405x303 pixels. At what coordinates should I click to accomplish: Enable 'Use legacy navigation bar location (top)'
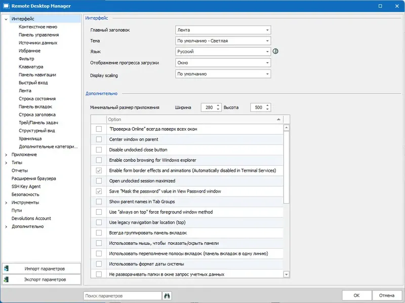pos(98,222)
